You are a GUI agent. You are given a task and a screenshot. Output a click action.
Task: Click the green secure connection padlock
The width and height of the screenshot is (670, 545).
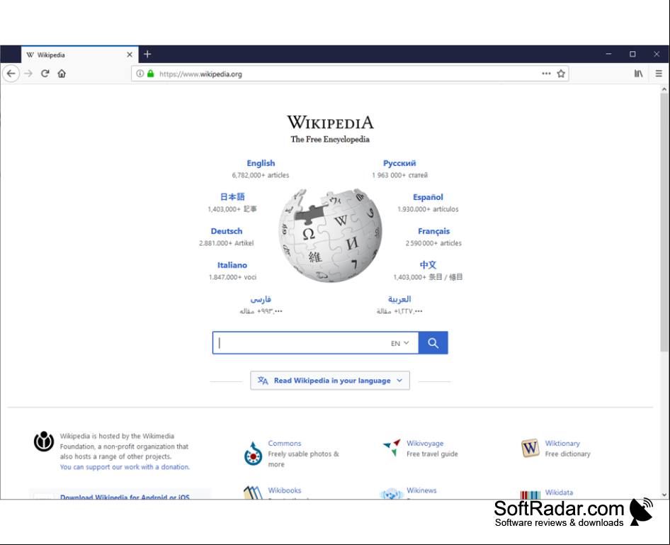pyautogui.click(x=150, y=74)
